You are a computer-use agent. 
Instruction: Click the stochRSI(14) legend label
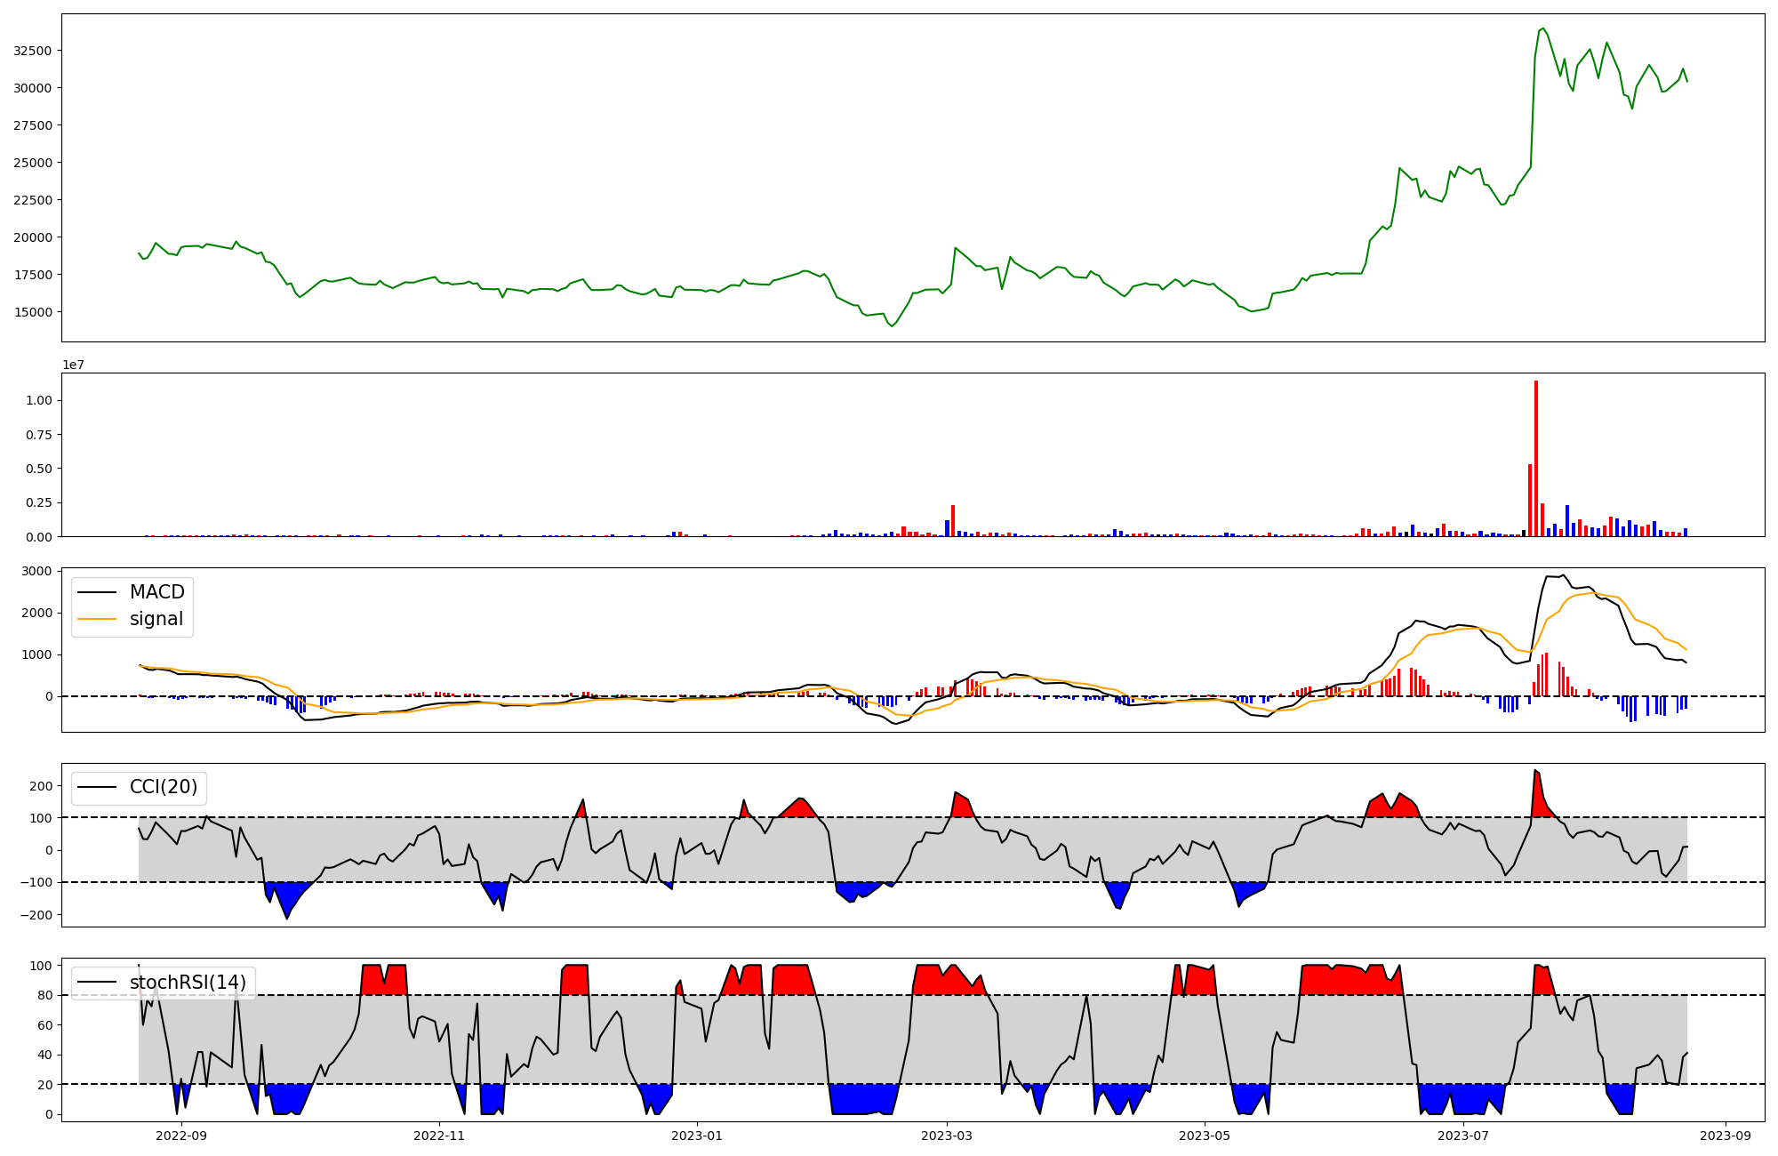click(188, 983)
